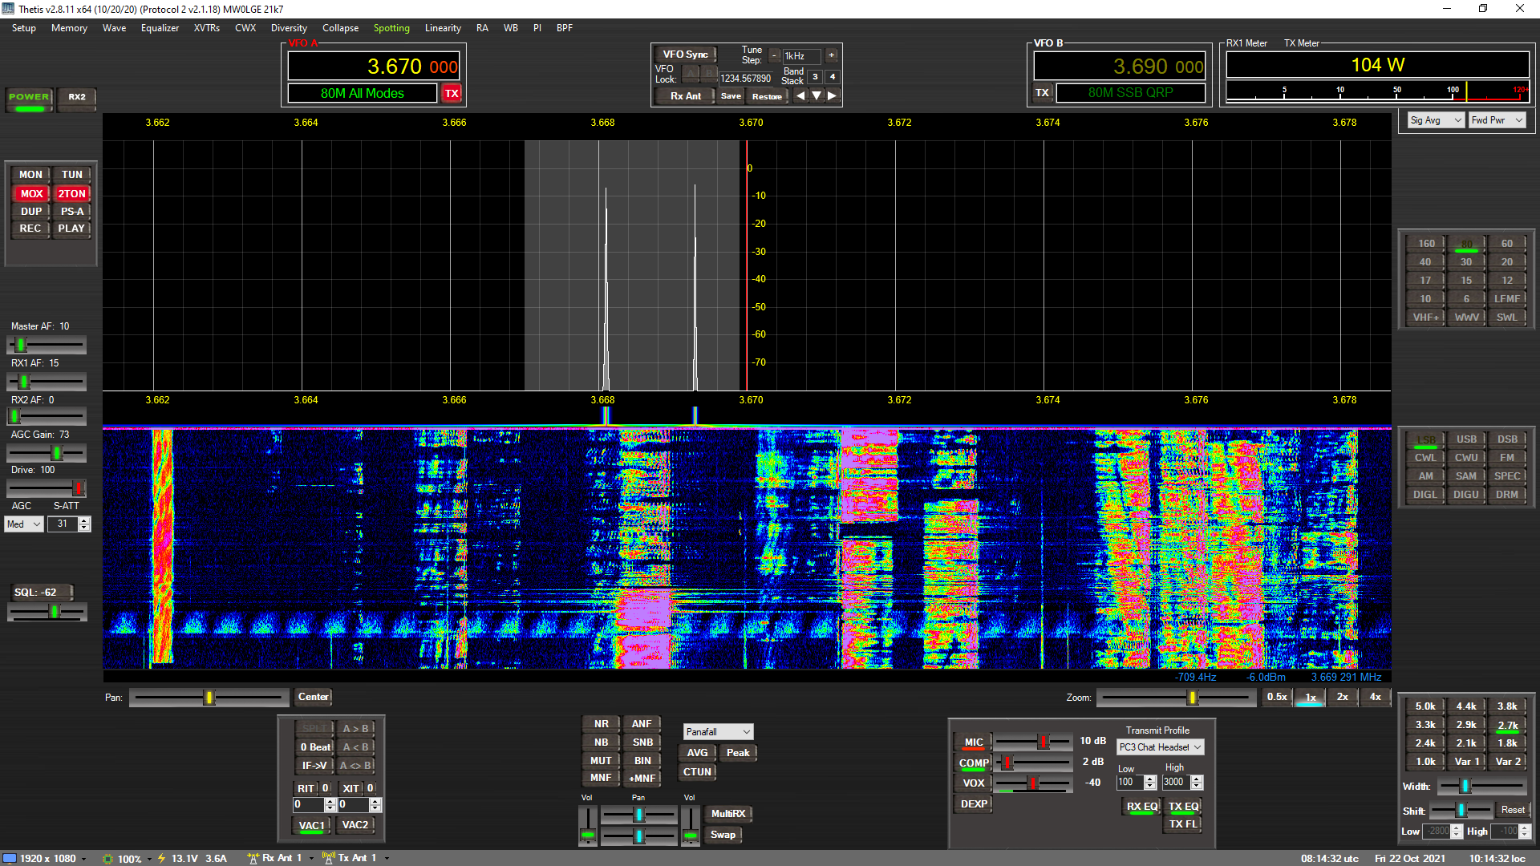Image resolution: width=1540 pixels, height=866 pixels.
Task: Click the band stack number 4 box
Action: pos(833,77)
